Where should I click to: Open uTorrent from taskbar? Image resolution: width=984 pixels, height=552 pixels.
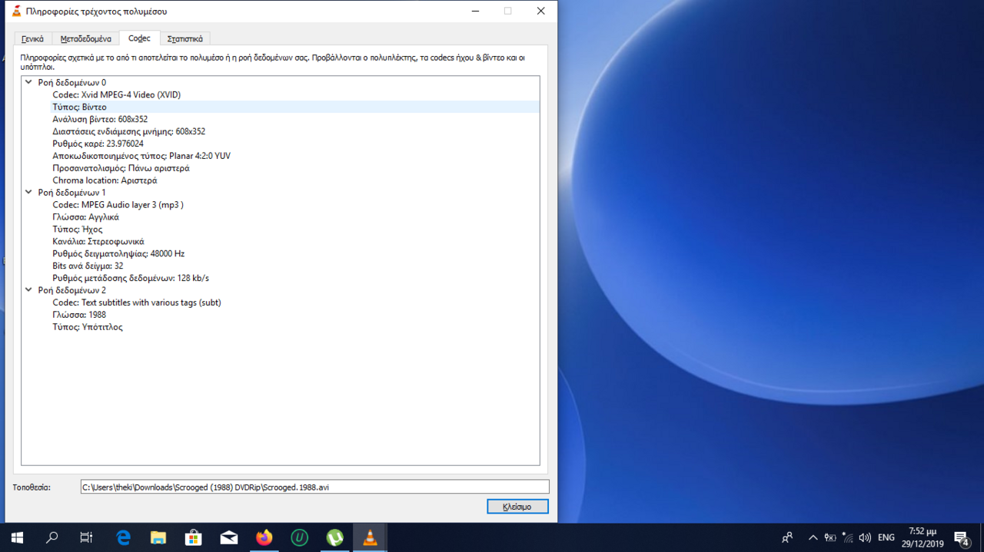(x=335, y=537)
